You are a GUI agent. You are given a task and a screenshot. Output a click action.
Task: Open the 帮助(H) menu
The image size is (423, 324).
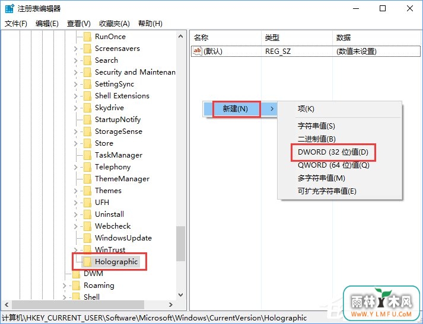150,24
